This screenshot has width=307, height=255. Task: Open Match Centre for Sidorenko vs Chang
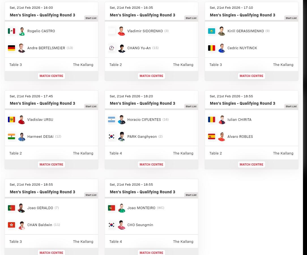coord(151,76)
